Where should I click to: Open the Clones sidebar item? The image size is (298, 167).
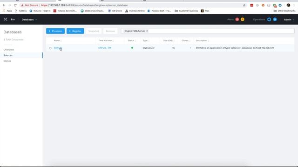pos(7,61)
